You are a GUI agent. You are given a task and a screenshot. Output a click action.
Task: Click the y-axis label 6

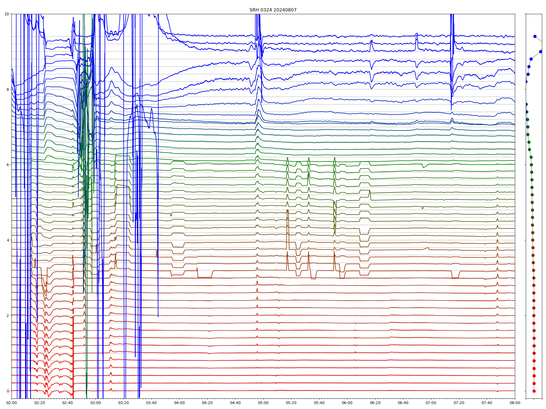coord(8,165)
